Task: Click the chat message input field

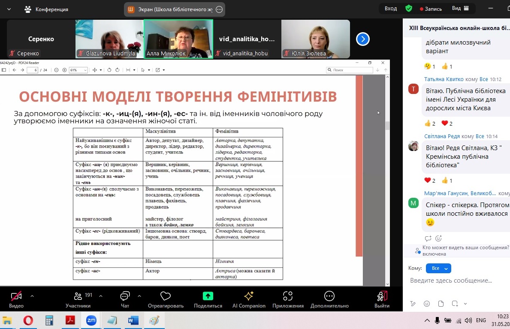Action: click(x=455, y=281)
